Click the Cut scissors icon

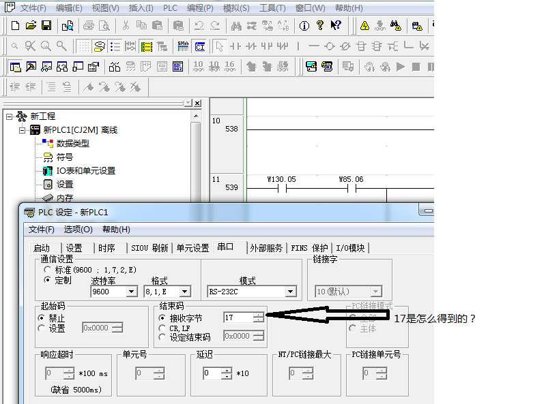126,25
